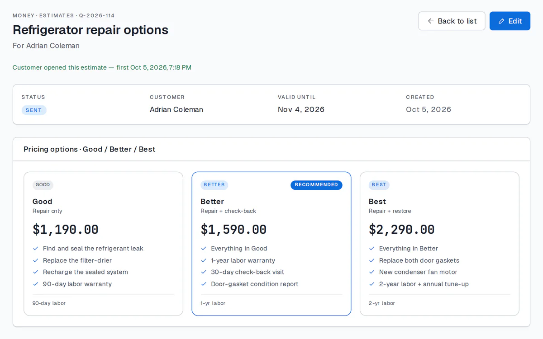Image resolution: width=543 pixels, height=339 pixels.
Task: Click checkmark beside 90-day labor warranty
Action: coord(36,284)
